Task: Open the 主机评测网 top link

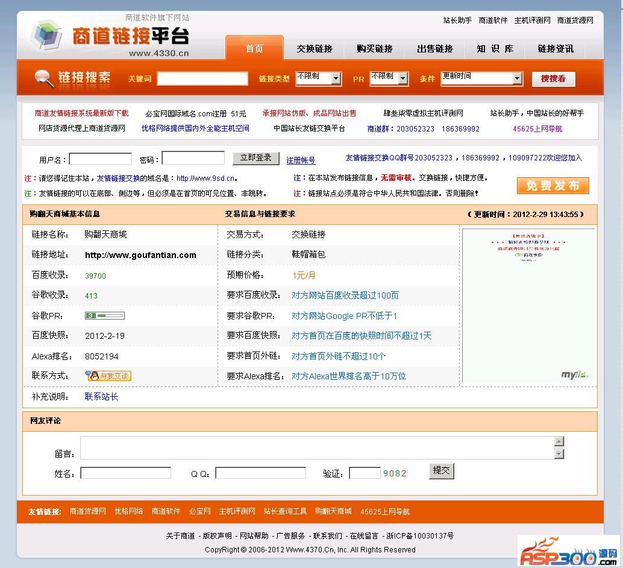Action: 533,21
